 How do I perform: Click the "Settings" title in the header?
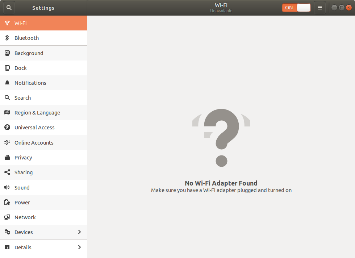click(x=43, y=8)
